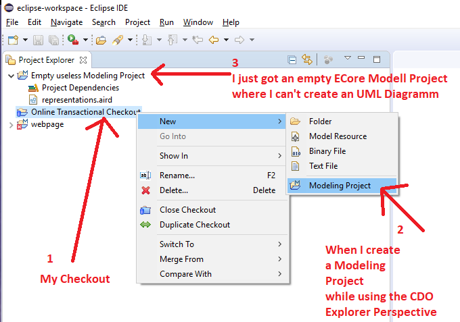
Task: Open the Edit menu
Action: coord(34,22)
